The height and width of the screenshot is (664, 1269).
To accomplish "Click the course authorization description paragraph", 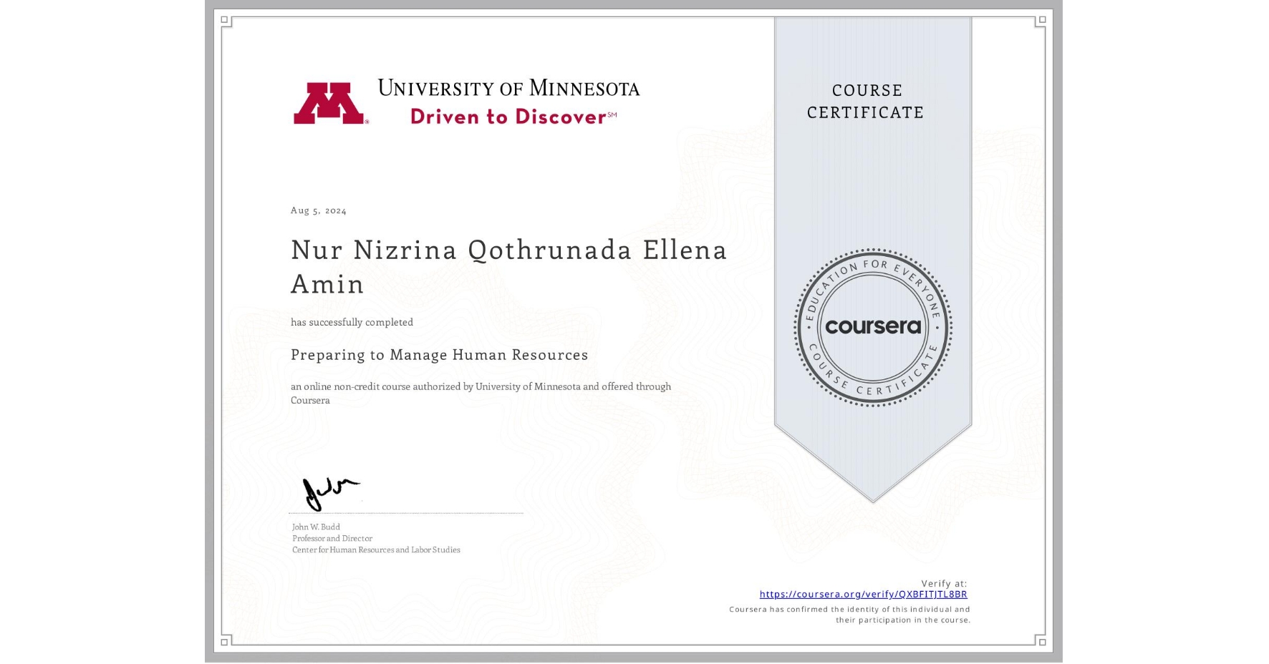I will tap(481, 394).
